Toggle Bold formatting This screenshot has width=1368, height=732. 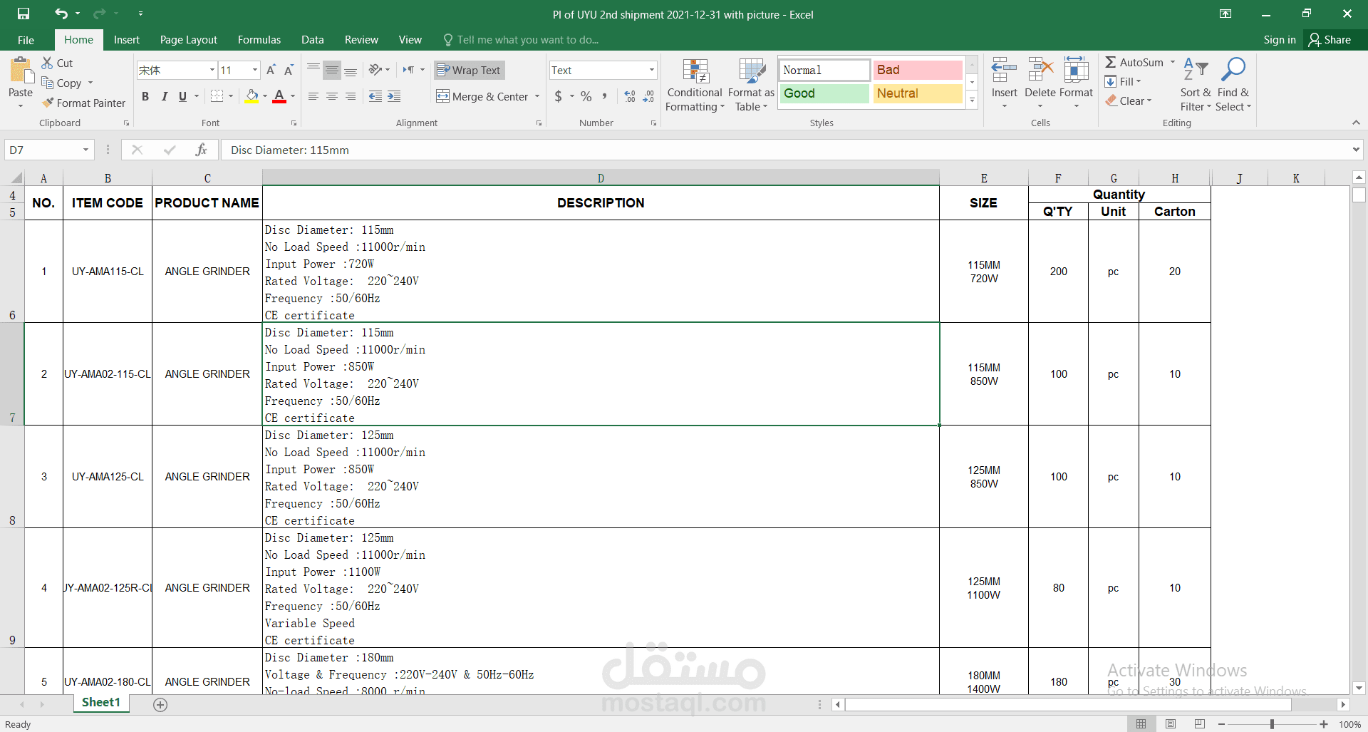pyautogui.click(x=145, y=96)
